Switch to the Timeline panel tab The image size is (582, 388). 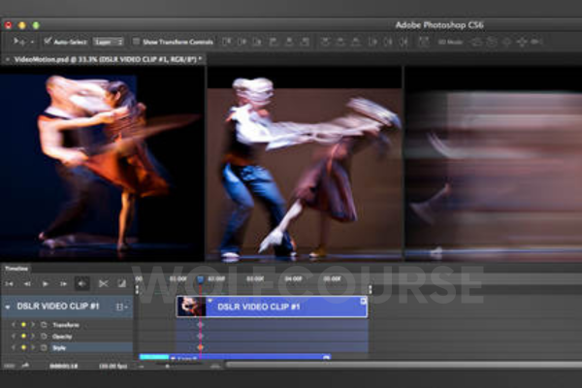(x=16, y=268)
